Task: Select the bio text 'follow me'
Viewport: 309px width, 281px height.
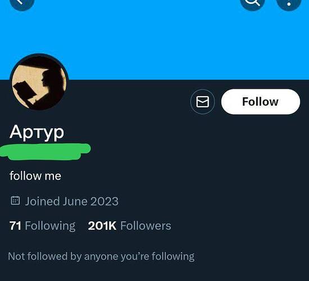Action: coord(35,176)
